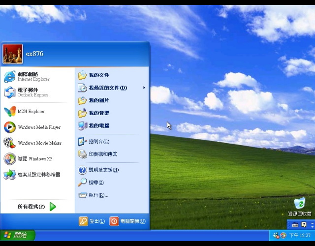
Task: Click the 我的電腦 computer icon
Action: click(82, 126)
